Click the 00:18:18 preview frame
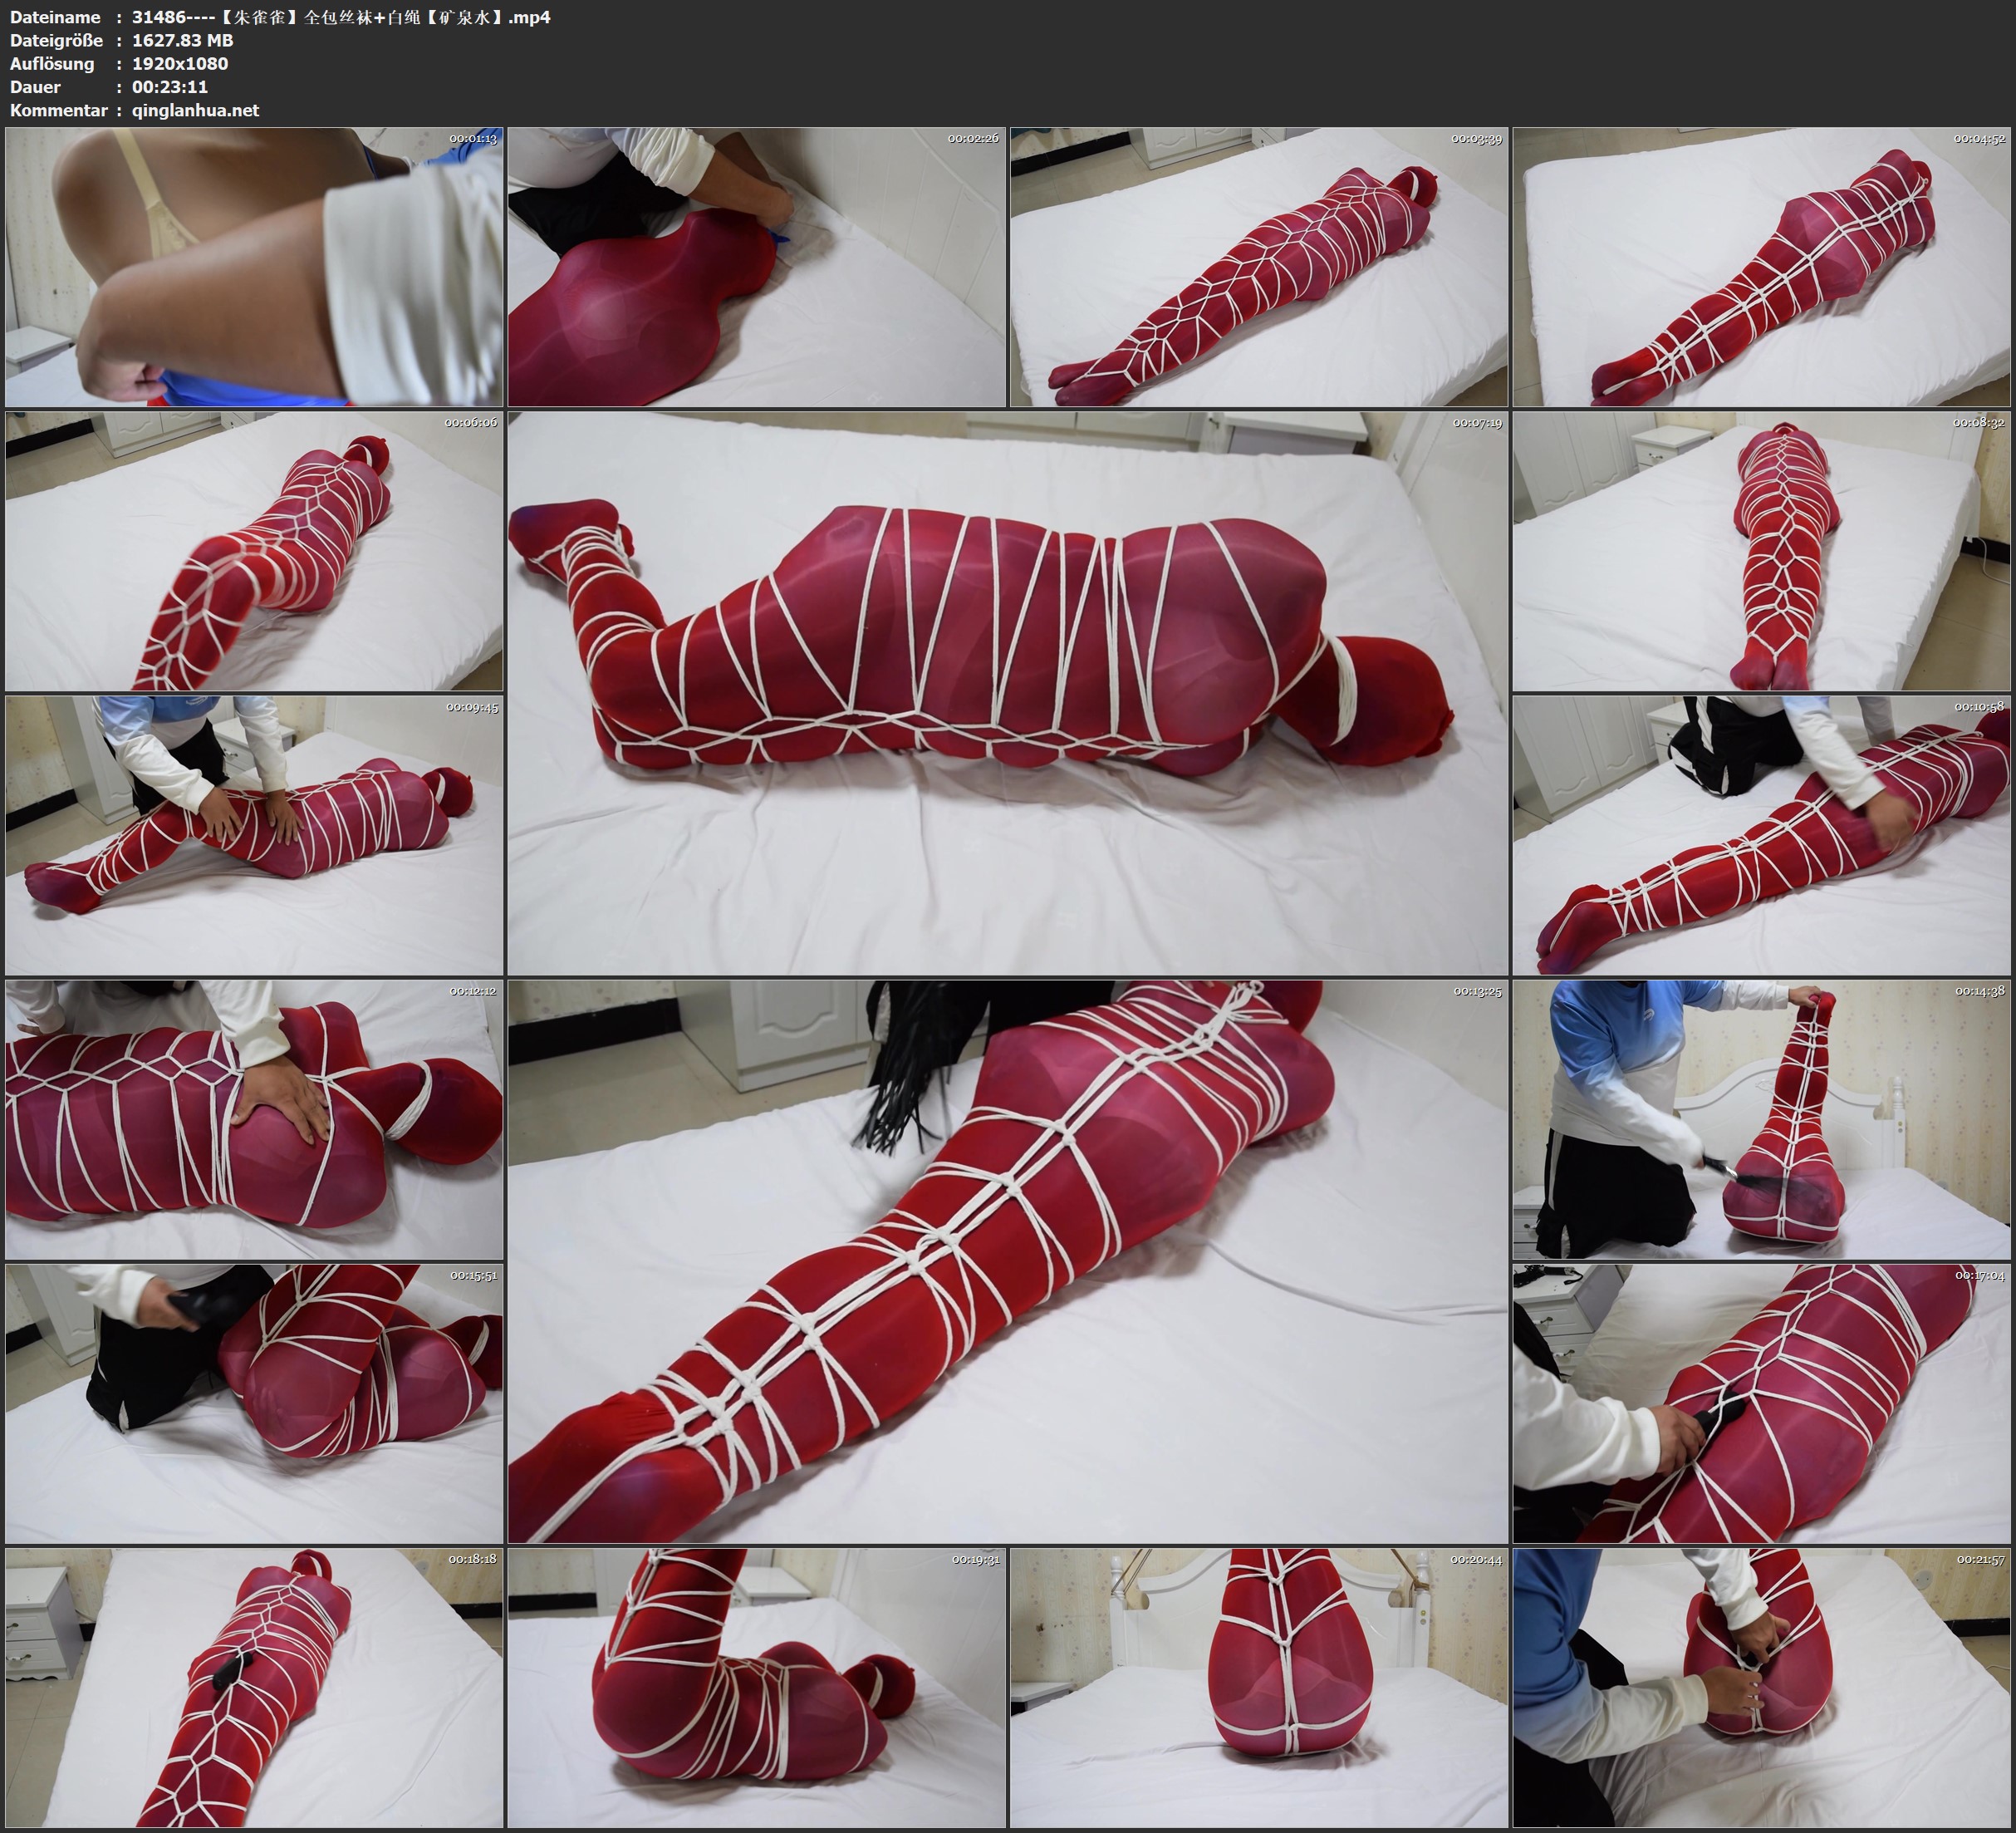 tap(254, 1687)
